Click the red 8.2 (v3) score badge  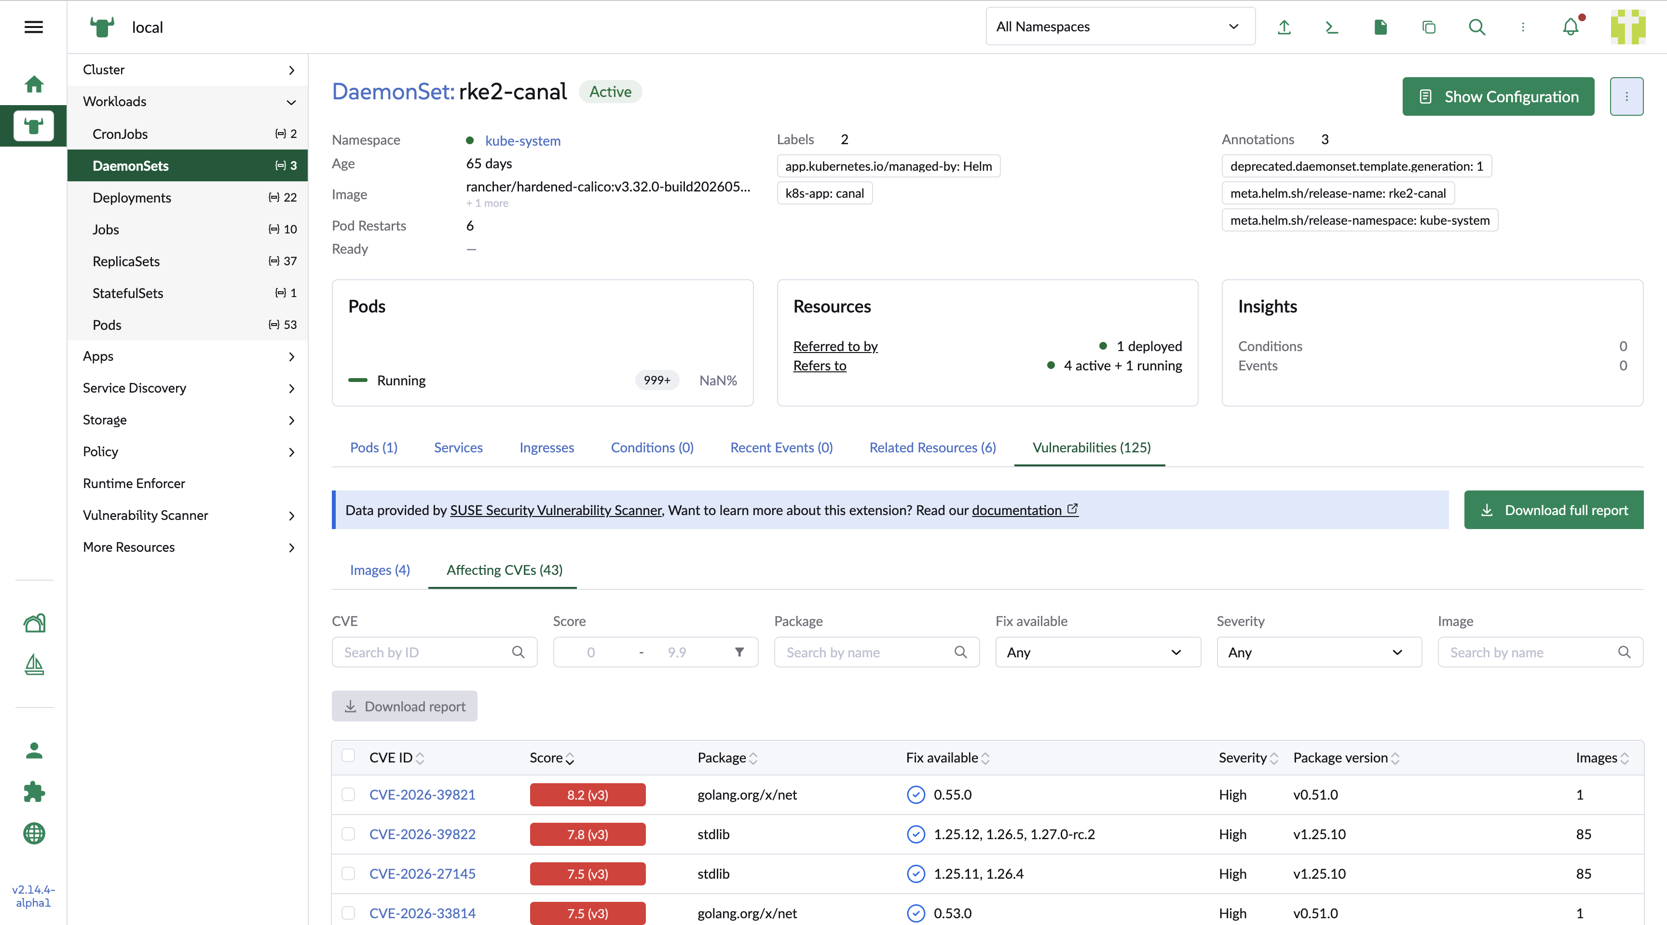(x=588, y=794)
